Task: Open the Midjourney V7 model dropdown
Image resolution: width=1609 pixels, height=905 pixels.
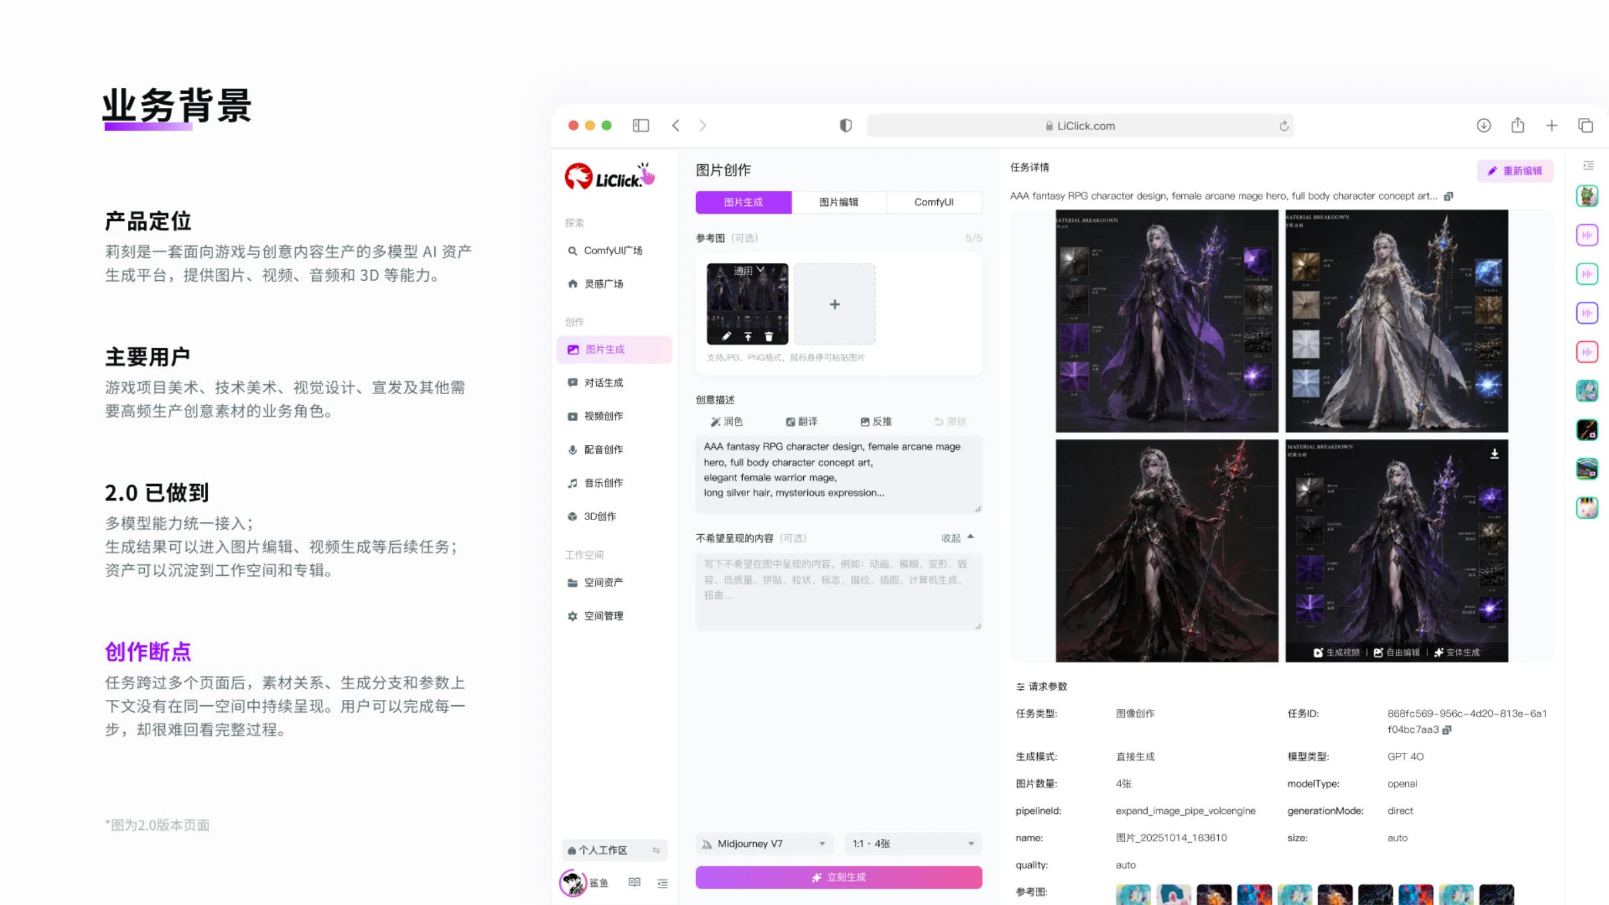Action: [x=764, y=844]
